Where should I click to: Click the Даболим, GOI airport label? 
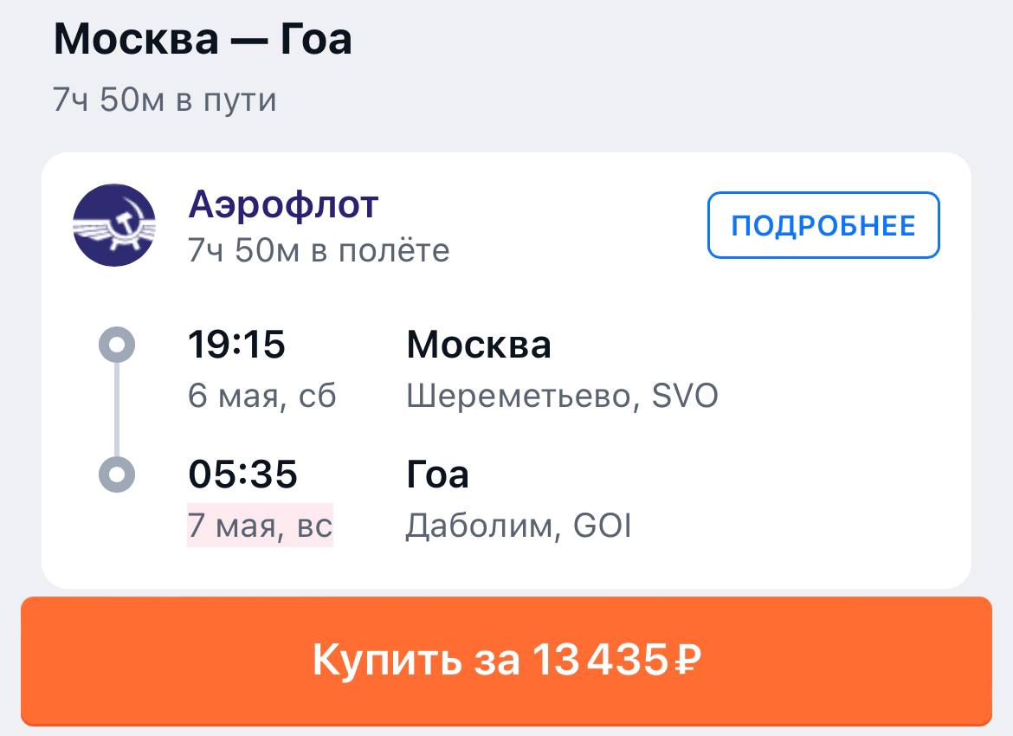pyautogui.click(x=519, y=526)
